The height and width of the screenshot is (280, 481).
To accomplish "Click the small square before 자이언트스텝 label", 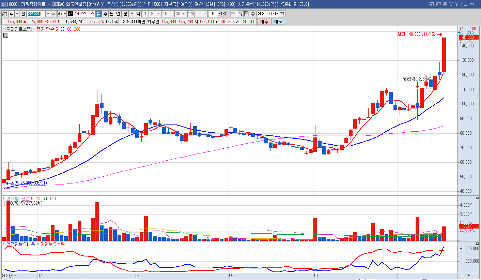I will [4, 29].
